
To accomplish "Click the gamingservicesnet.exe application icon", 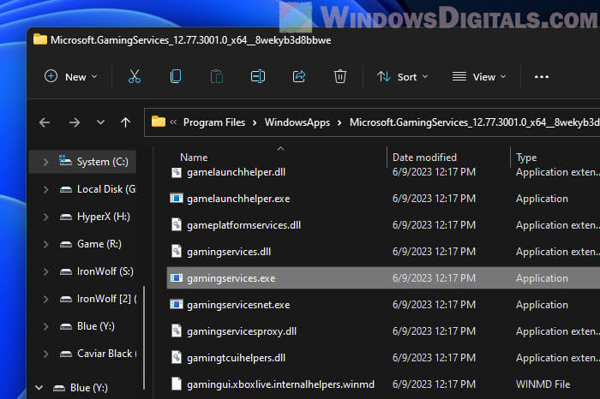I will point(177,305).
